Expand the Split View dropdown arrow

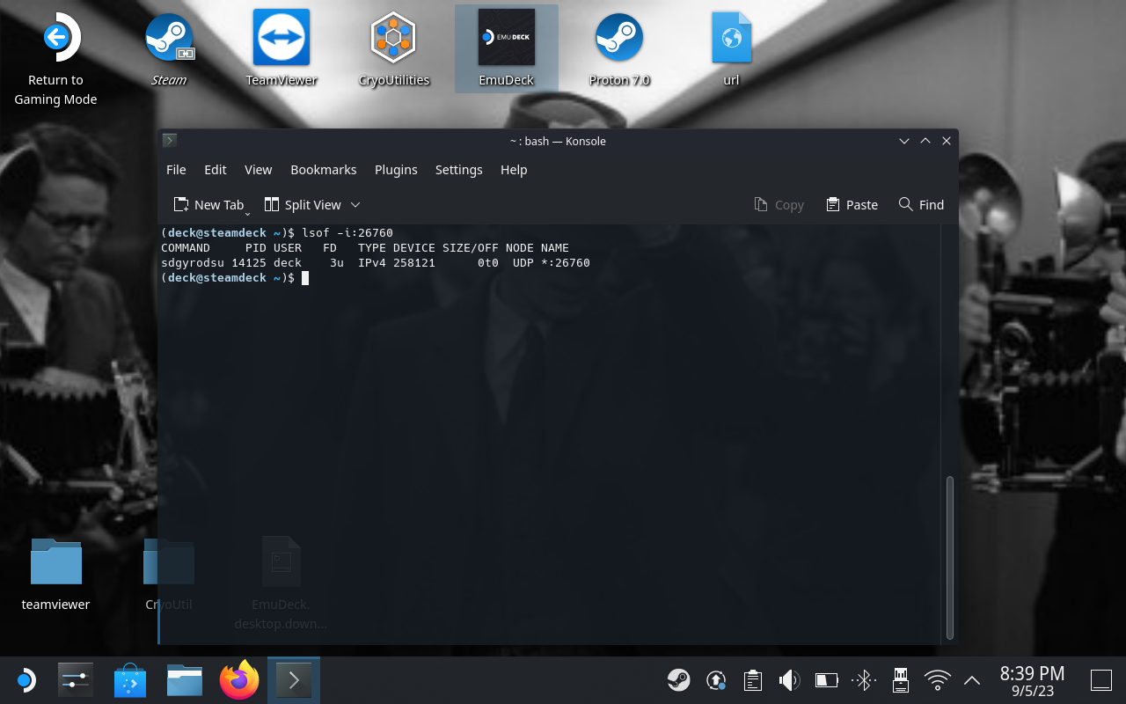point(355,205)
